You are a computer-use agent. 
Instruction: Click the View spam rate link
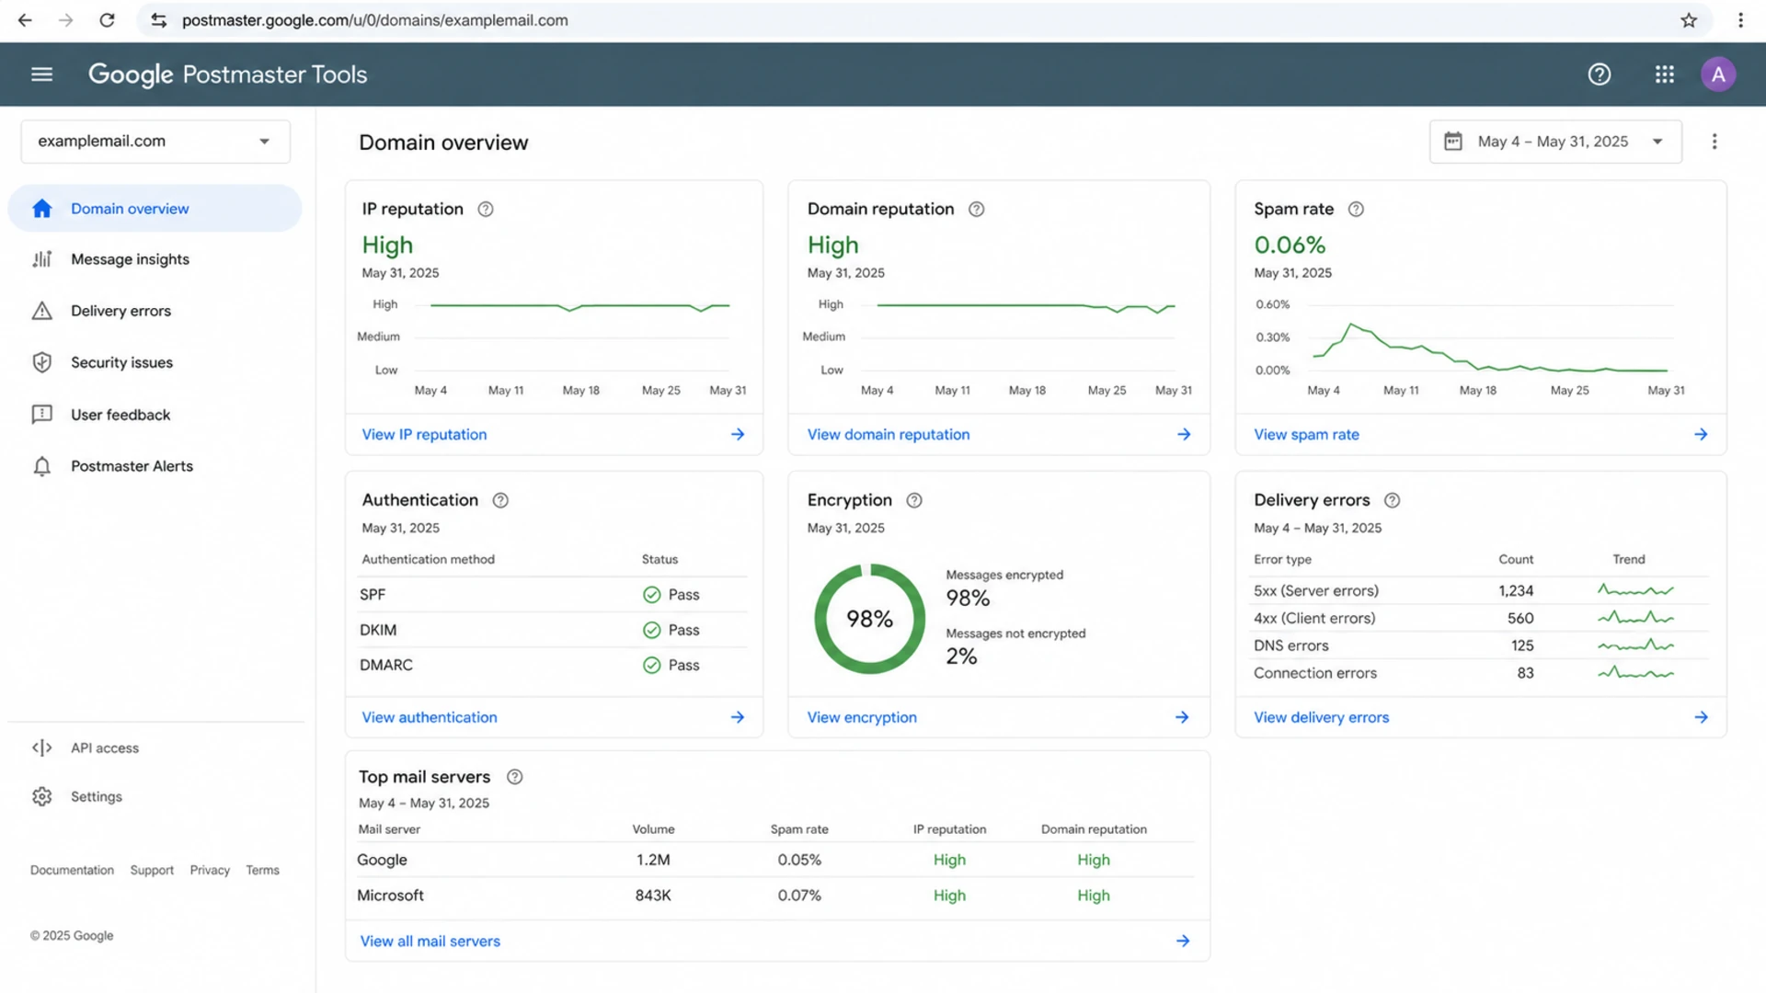point(1306,434)
